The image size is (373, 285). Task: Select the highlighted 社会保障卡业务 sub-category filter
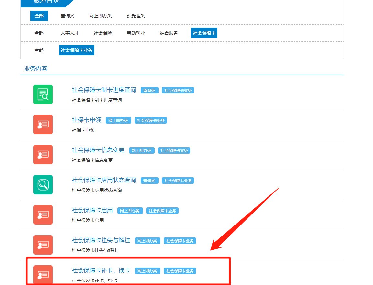pyautogui.click(x=77, y=50)
